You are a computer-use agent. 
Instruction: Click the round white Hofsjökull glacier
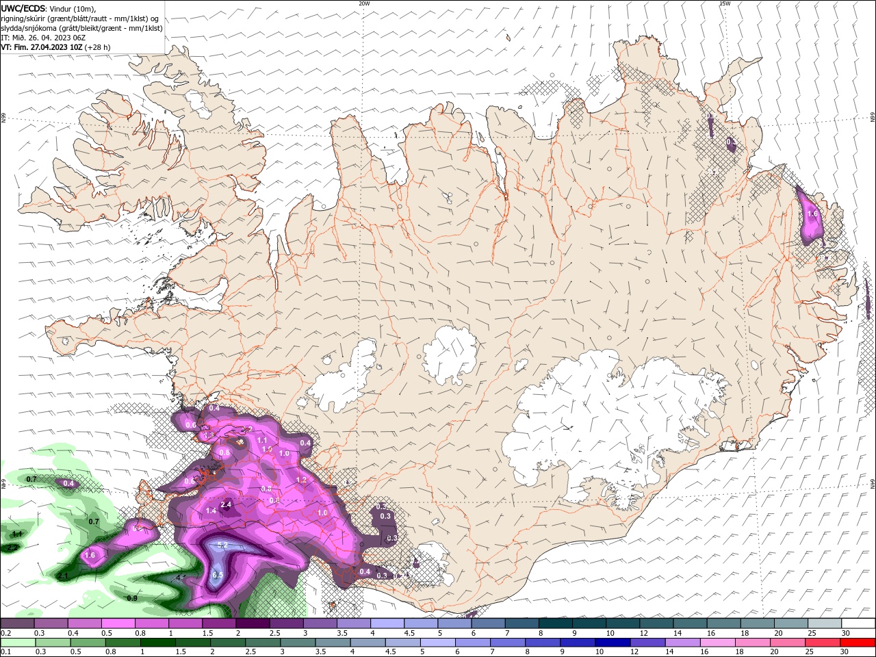[x=450, y=355]
